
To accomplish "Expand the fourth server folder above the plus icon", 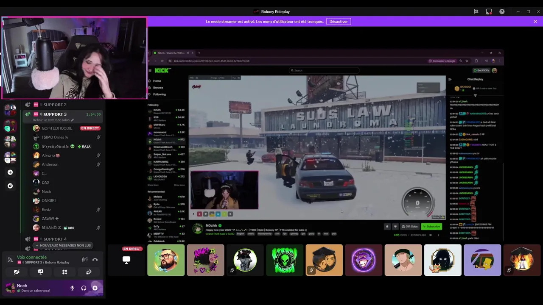I will coord(10,157).
